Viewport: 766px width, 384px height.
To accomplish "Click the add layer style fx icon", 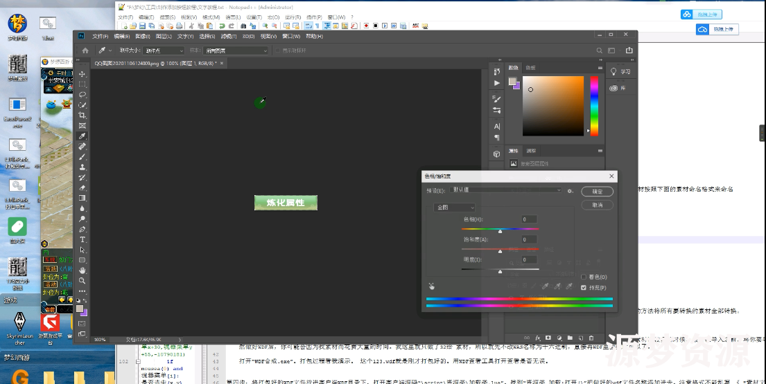I will coord(537,338).
